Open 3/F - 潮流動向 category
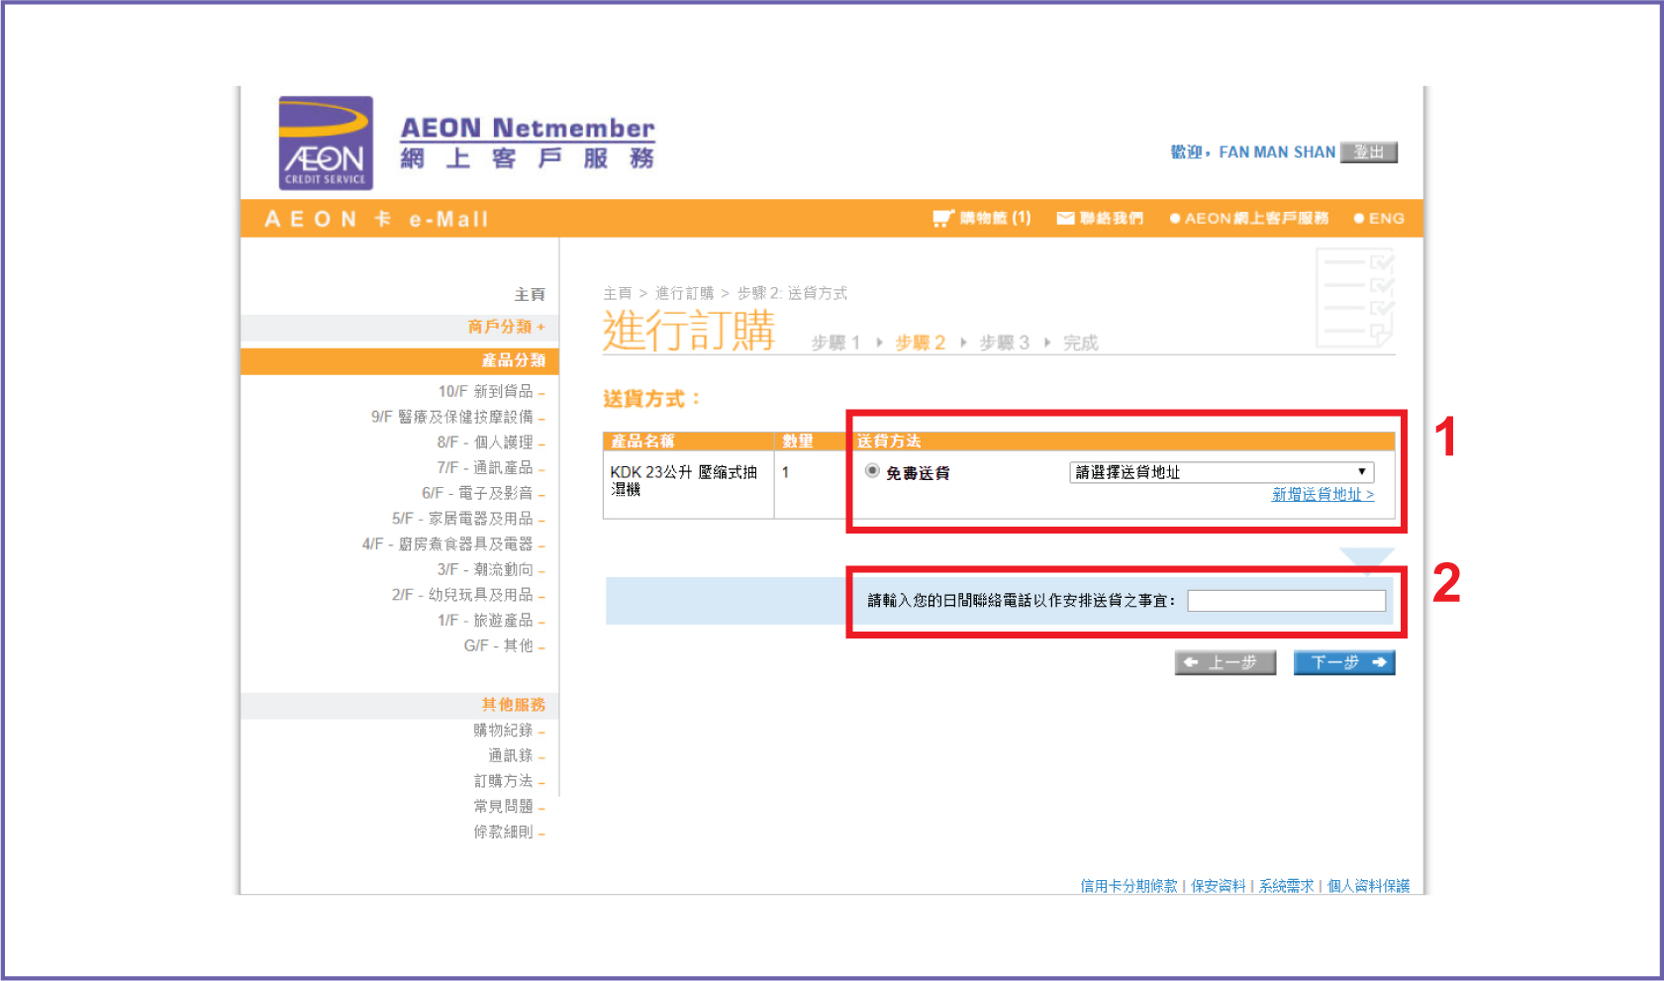 (491, 570)
